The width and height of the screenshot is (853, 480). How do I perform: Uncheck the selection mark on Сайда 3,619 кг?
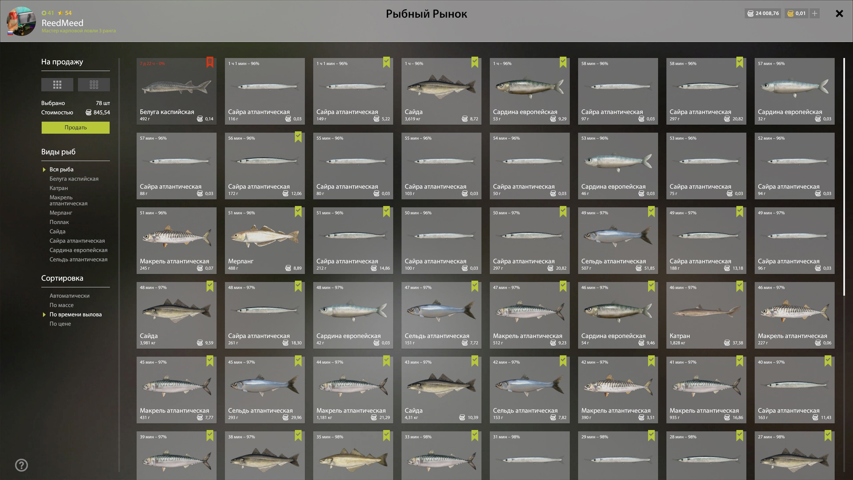pyautogui.click(x=475, y=62)
